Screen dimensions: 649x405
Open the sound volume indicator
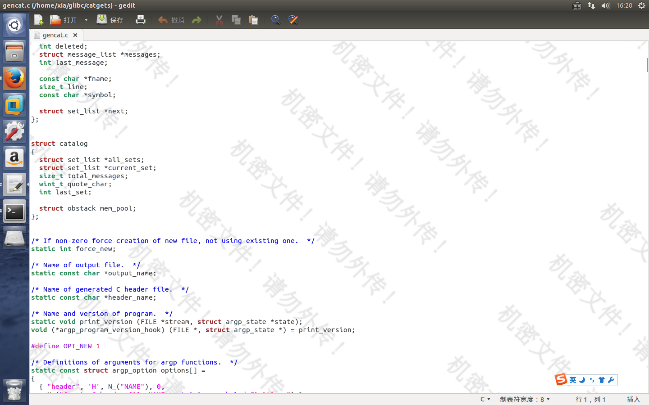[605, 5]
